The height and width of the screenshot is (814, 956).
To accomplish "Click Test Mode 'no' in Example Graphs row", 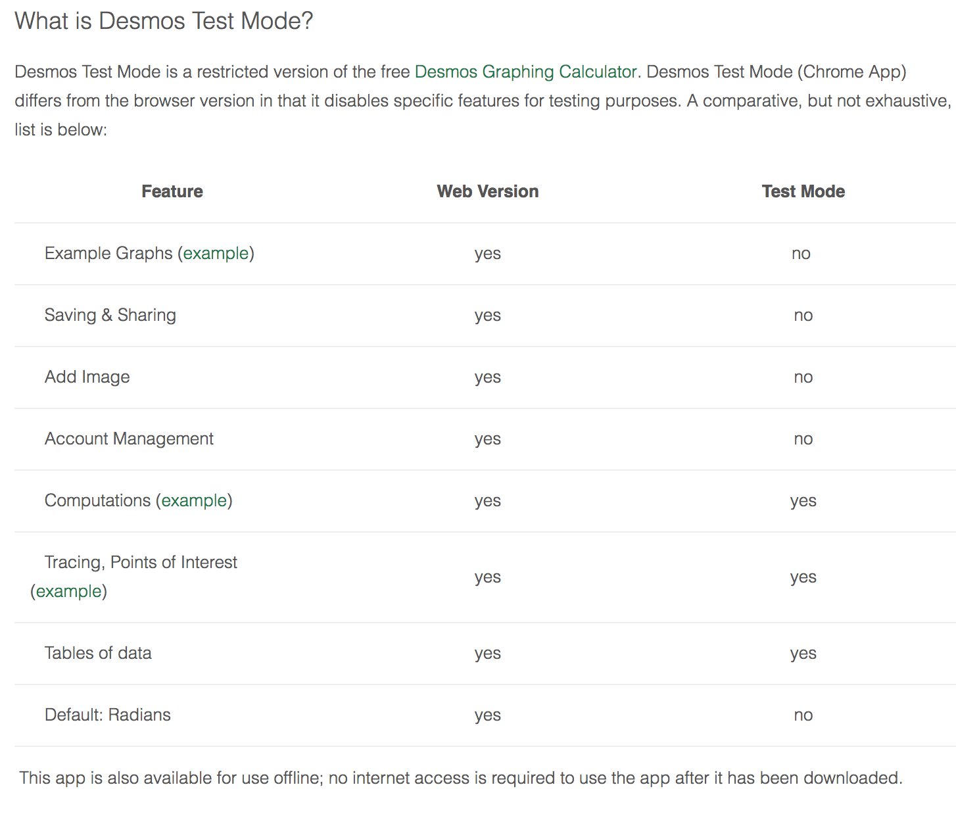I will (x=801, y=254).
